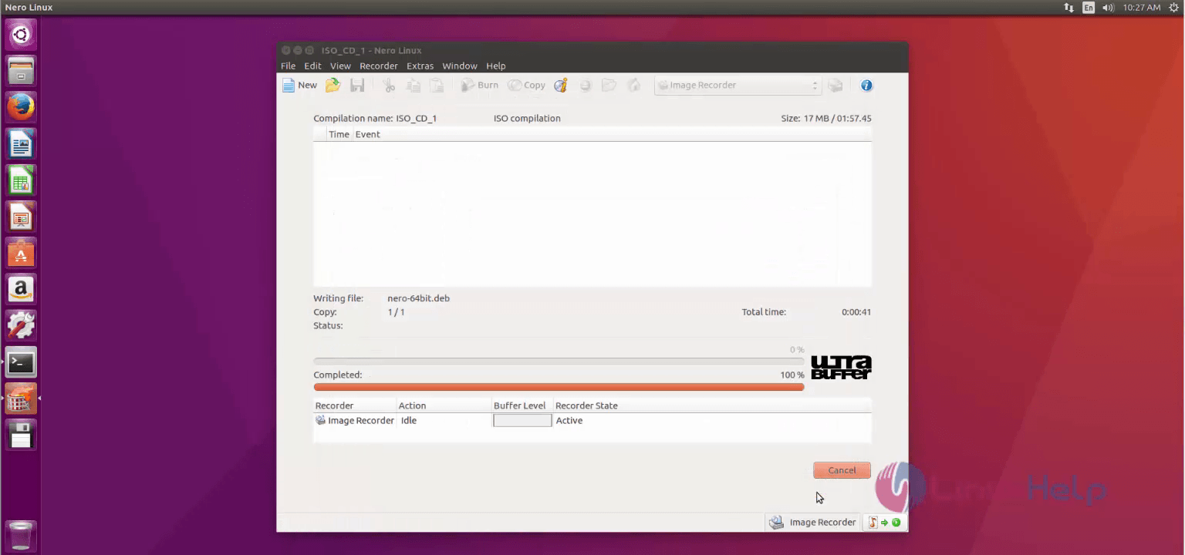Click the Nero Linux launcher icon
1185x555 pixels.
tap(21, 399)
